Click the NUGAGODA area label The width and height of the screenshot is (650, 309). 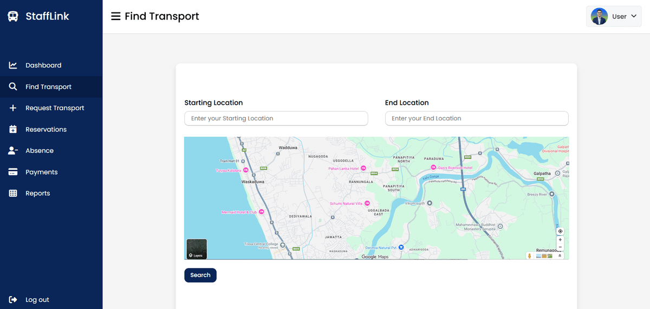tap(318, 156)
